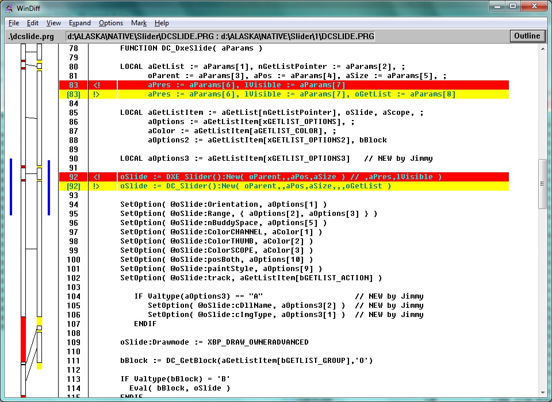Screen dimensions: 552x402
Task: Open the File menu
Action: point(14,23)
